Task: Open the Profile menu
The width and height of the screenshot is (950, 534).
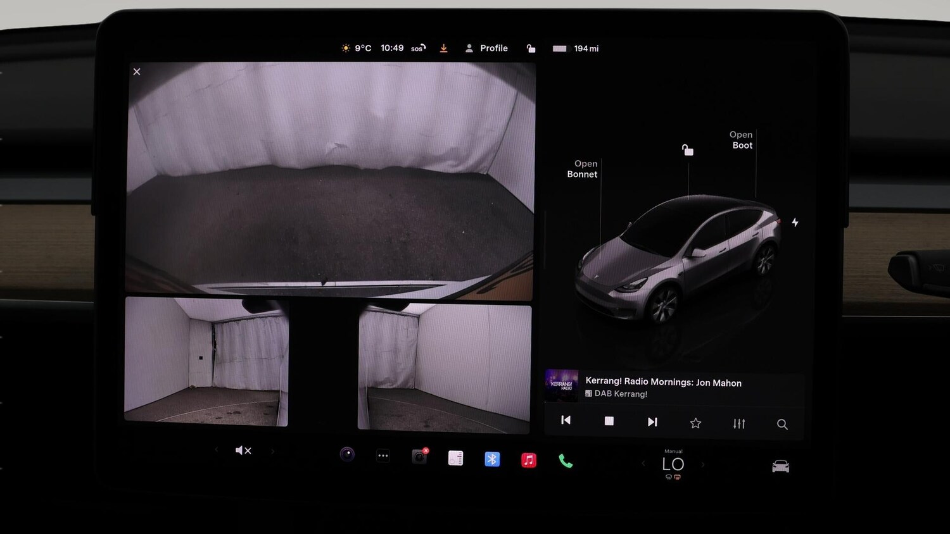Action: click(488, 47)
